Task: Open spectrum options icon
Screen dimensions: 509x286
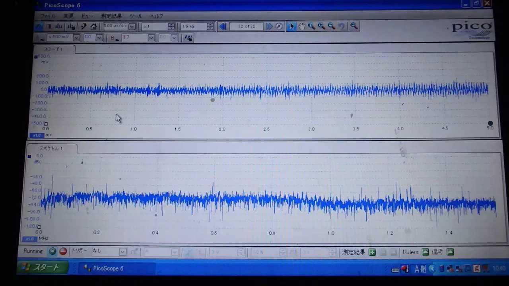Action: click(x=72, y=27)
